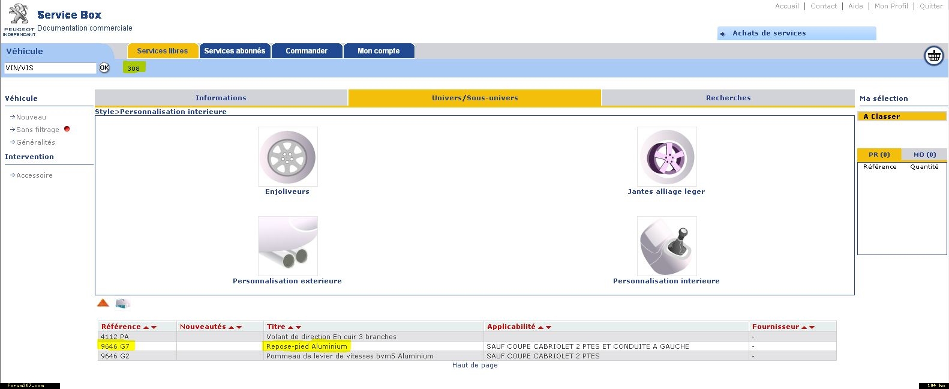Switch to Services abonnés tab
Screen dimensions: 949x389
[x=235, y=51]
